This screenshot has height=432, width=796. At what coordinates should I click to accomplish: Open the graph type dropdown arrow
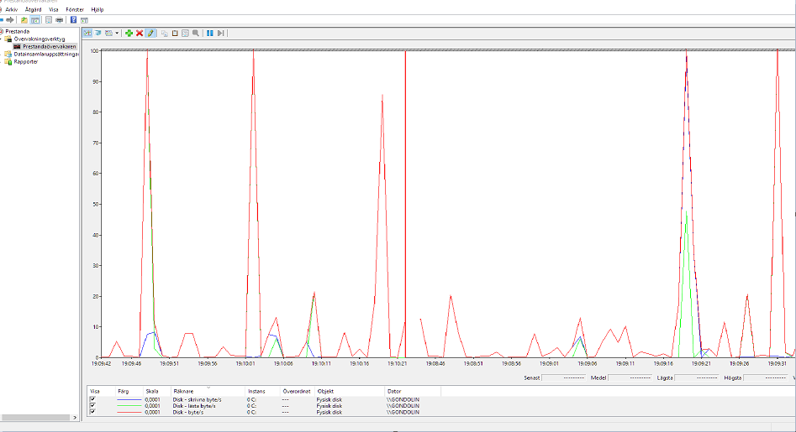coord(117,33)
